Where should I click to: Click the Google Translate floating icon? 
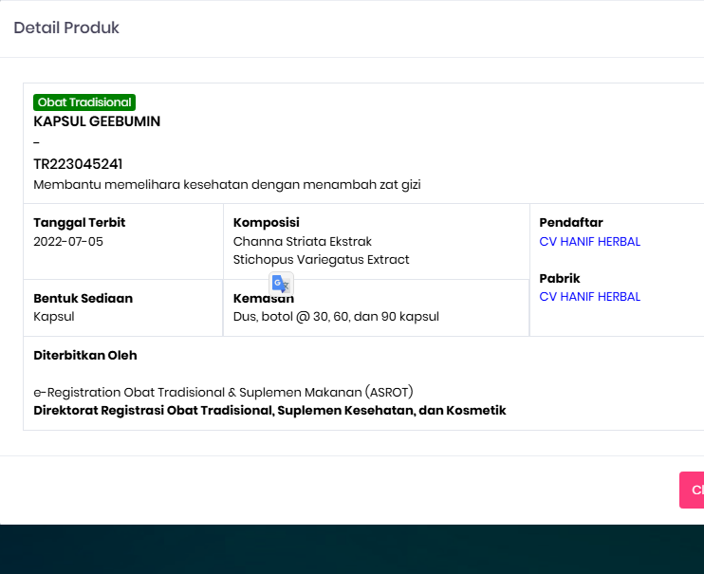coord(281,284)
